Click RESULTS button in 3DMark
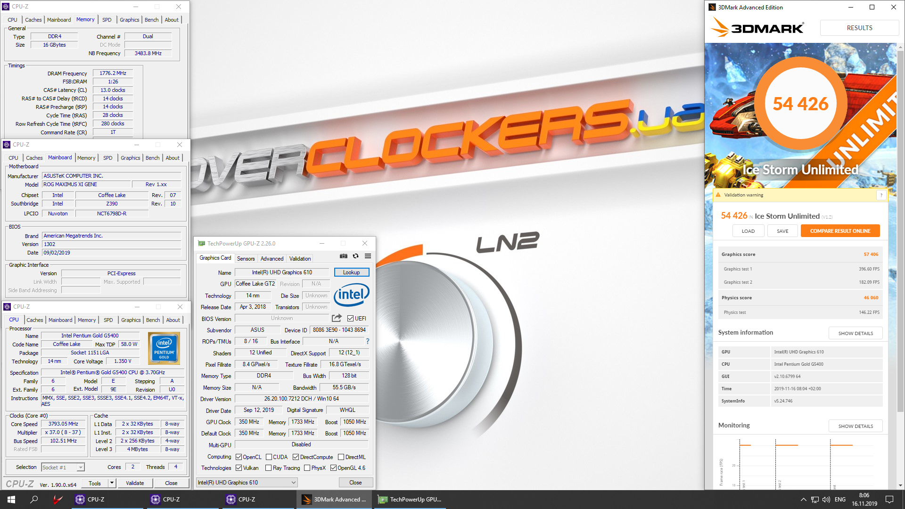Viewport: 905px width, 509px height. coord(859,28)
